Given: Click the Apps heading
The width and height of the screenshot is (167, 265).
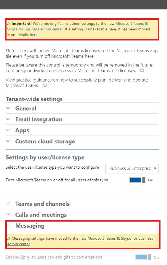Looking at the screenshot, I should tap(22, 130).
